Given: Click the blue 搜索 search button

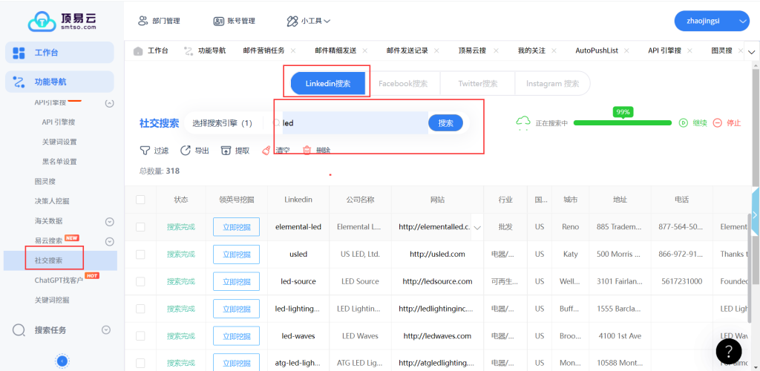Looking at the screenshot, I should 445,123.
